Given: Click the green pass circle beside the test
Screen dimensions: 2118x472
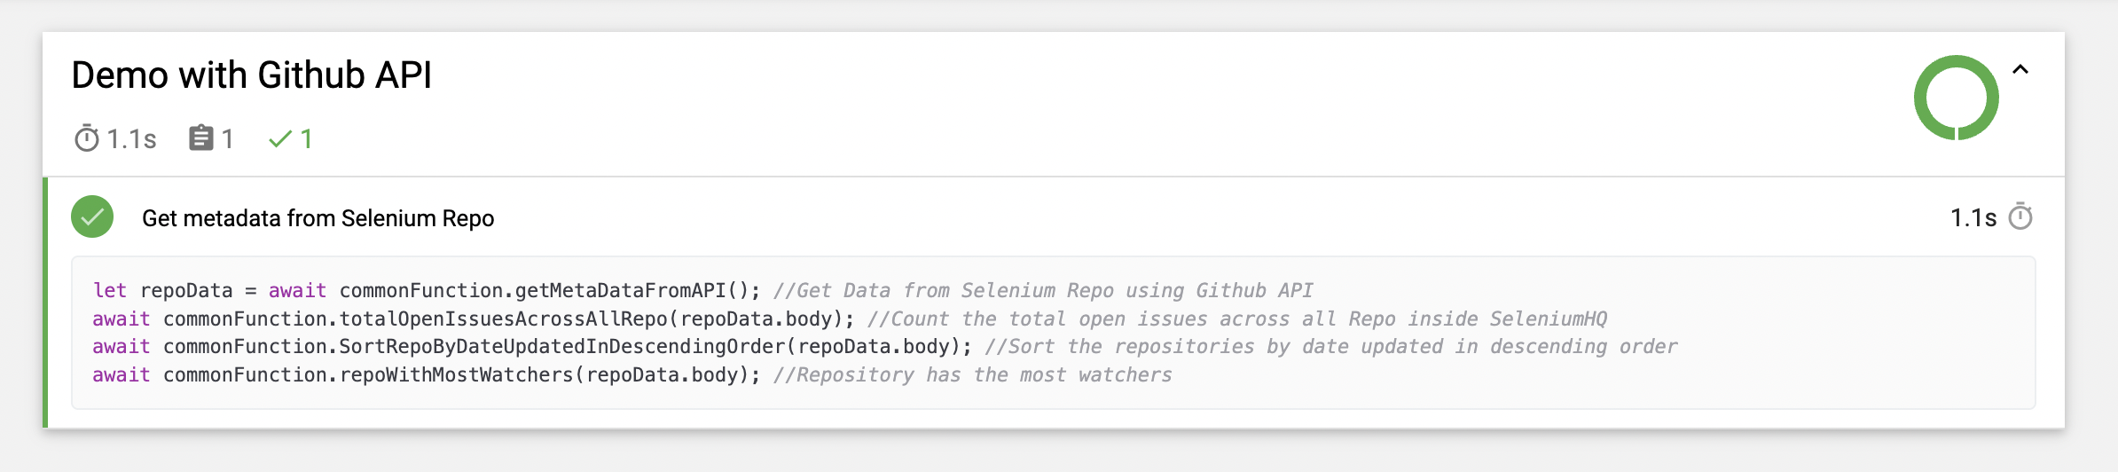Looking at the screenshot, I should point(92,217).
